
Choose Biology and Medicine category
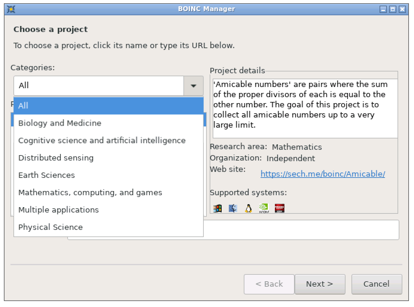[109, 123]
